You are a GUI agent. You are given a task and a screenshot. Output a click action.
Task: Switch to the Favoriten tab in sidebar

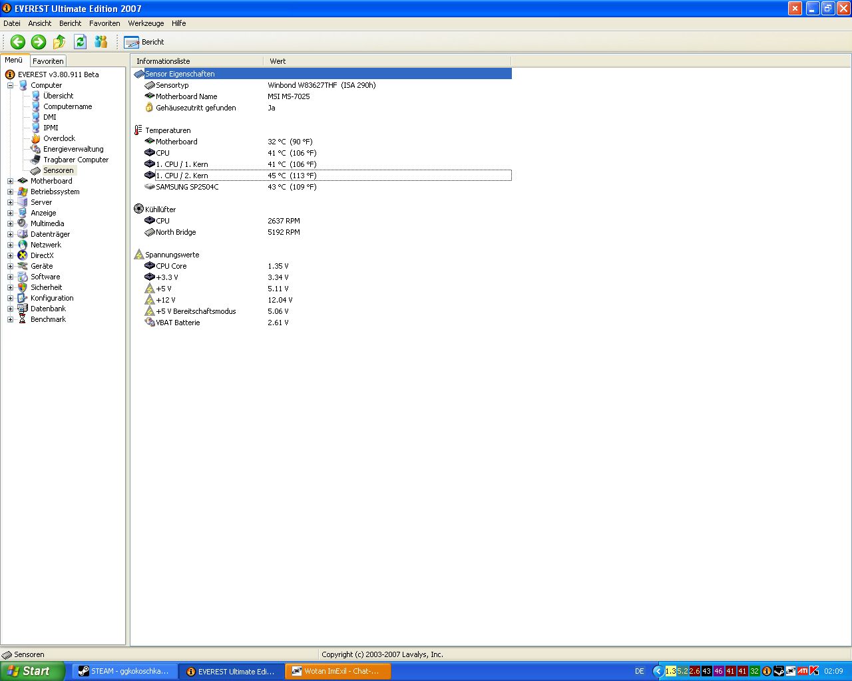[49, 61]
